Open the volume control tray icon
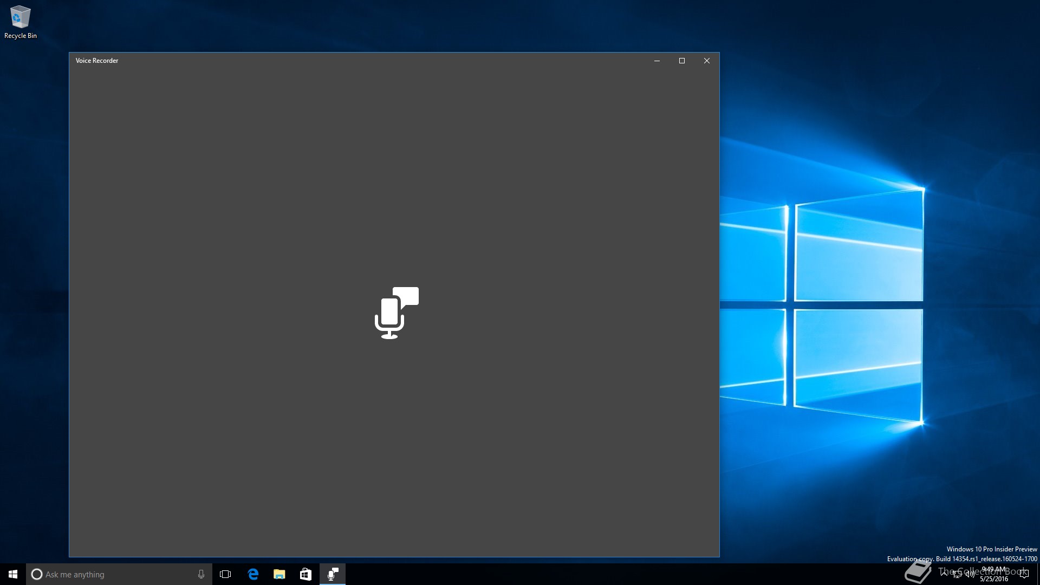The height and width of the screenshot is (585, 1040). tap(970, 574)
